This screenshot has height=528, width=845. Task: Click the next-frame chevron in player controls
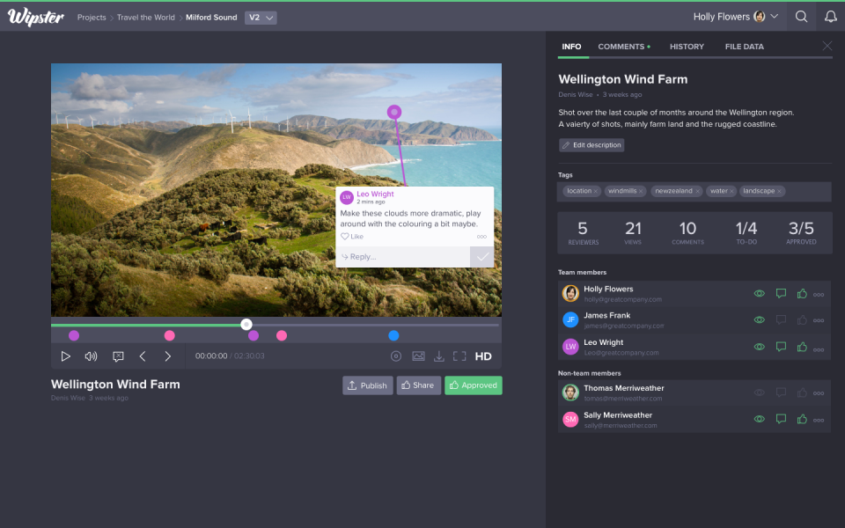pyautogui.click(x=167, y=356)
